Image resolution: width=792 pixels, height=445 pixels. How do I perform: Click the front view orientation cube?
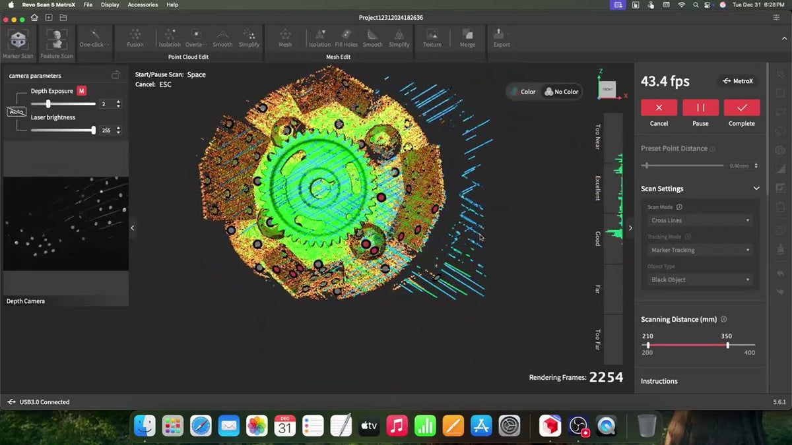(607, 89)
